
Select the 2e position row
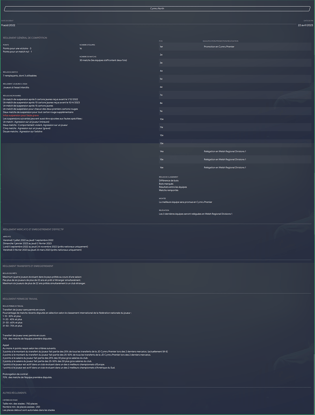pos(235,55)
